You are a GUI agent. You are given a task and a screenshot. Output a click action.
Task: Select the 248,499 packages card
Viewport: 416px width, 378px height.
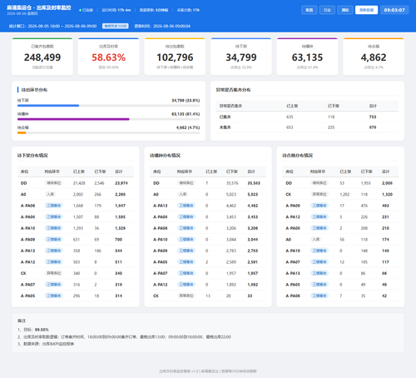[42, 57]
